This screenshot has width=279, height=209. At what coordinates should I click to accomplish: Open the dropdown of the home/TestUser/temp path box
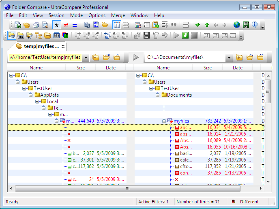pos(86,58)
